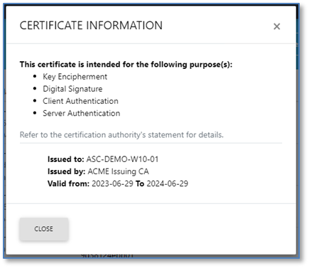Click the 'Valid from:' label
The height and width of the screenshot is (268, 309).
[68, 183]
